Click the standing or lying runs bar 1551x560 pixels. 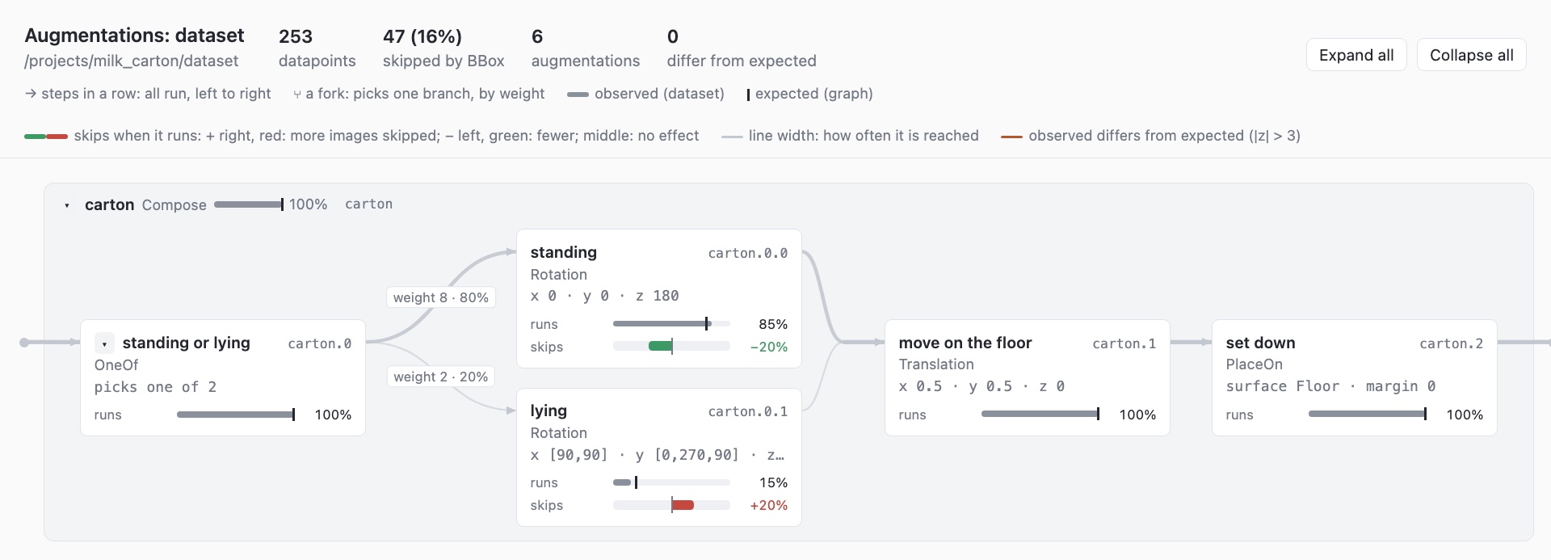click(x=236, y=415)
